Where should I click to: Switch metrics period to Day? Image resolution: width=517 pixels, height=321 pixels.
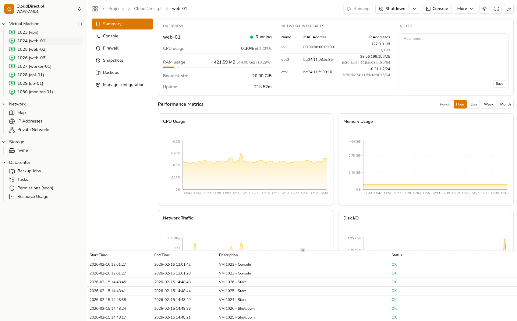(x=474, y=104)
